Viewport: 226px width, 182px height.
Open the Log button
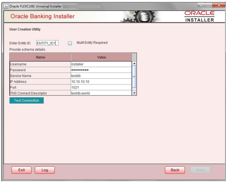(45, 170)
